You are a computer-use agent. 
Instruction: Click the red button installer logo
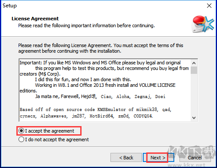tap(203, 24)
